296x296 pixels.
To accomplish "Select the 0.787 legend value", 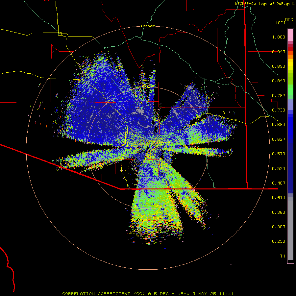I will (x=279, y=95).
